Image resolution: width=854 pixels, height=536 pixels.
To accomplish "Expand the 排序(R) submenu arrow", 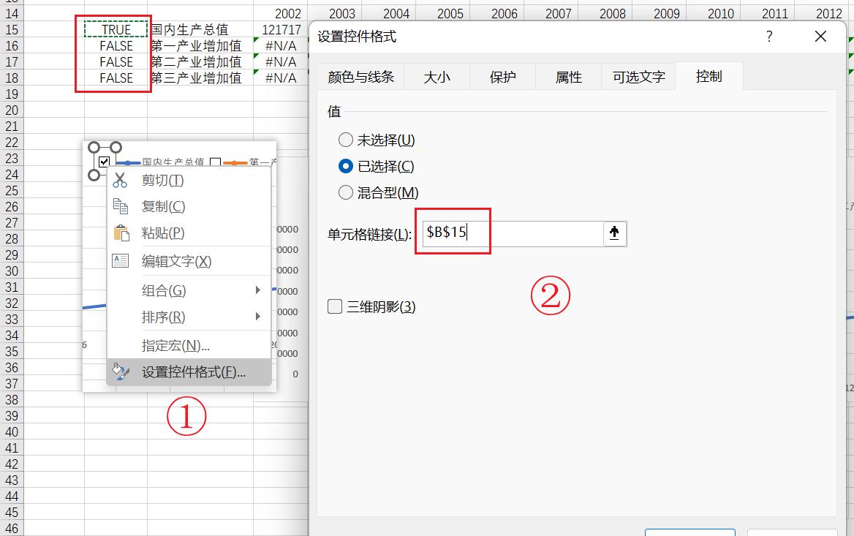I will coord(257,317).
